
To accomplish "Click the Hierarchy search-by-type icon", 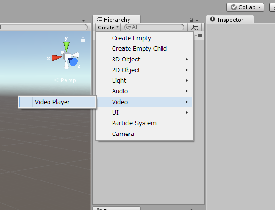I will tap(194, 27).
